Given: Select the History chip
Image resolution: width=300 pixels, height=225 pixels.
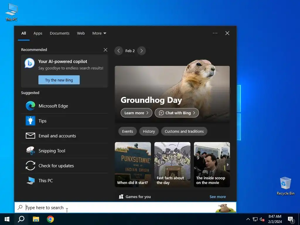Looking at the screenshot, I should [x=149, y=132].
